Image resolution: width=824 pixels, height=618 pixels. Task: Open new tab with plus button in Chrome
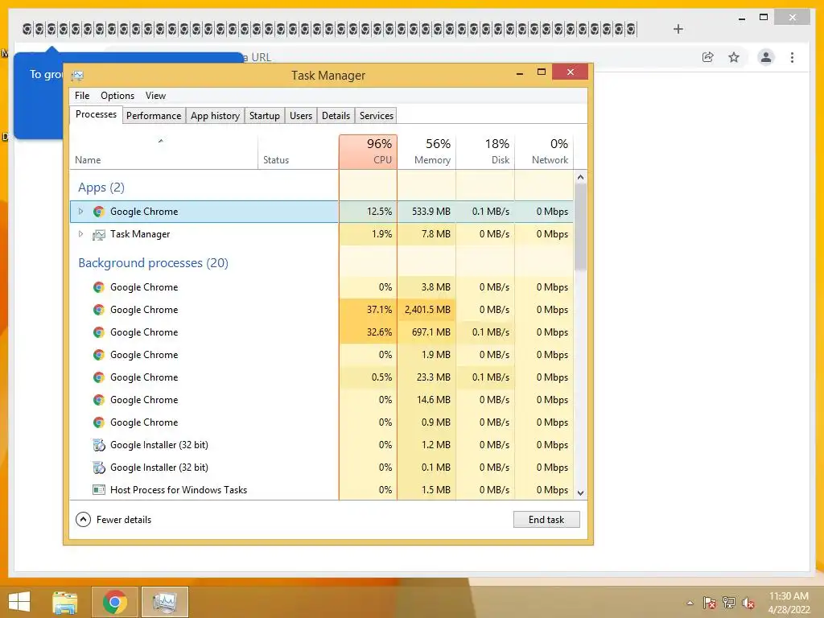pos(678,29)
